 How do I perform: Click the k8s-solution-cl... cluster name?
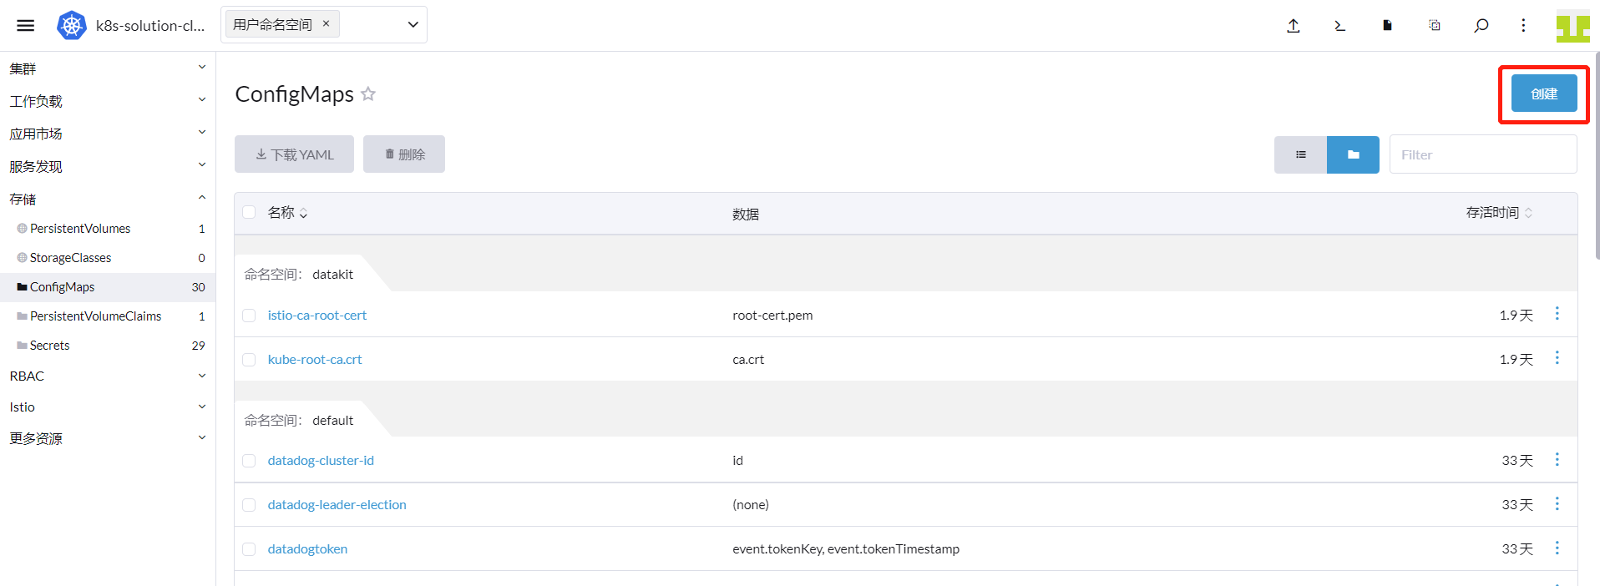pyautogui.click(x=150, y=26)
